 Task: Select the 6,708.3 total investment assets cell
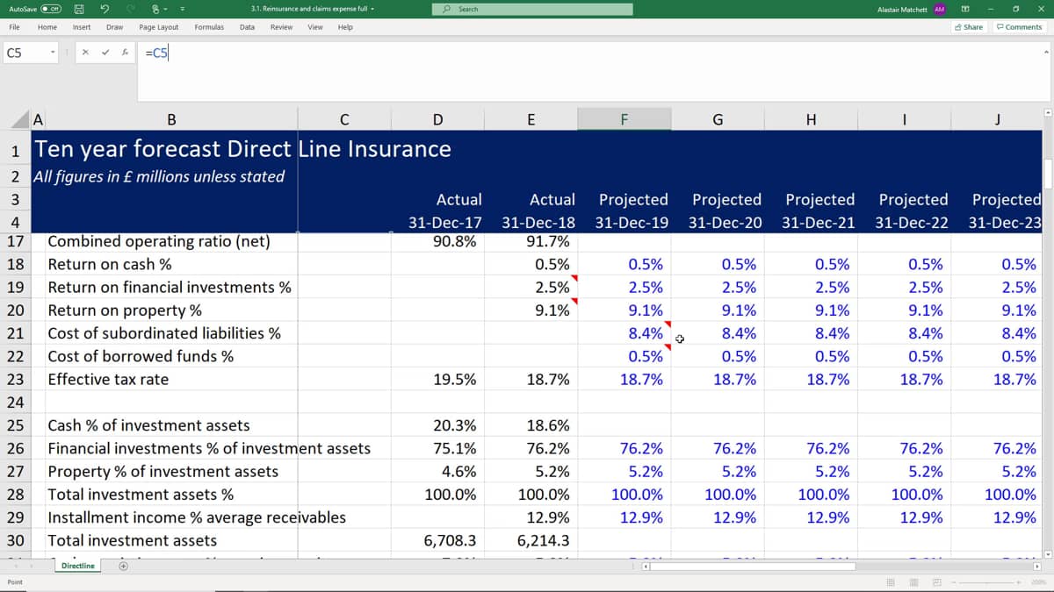coord(437,540)
